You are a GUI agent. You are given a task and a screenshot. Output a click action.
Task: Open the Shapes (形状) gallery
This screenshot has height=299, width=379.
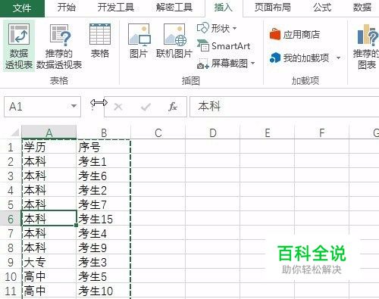217,28
